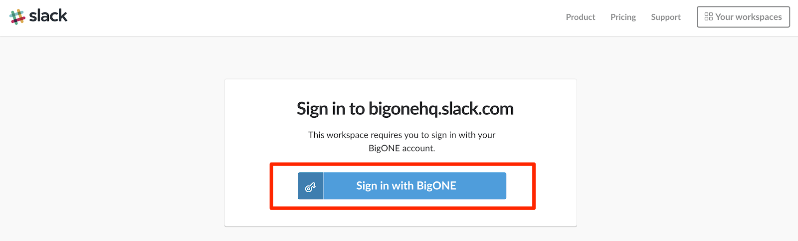Click the word 'BigONE' on blue button
This screenshot has width=798, height=241.
436,186
